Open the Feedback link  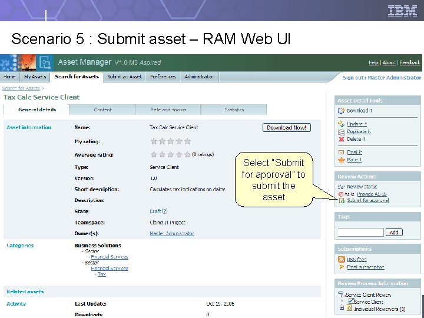(x=410, y=63)
